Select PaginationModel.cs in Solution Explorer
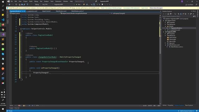 pyautogui.click(x=176, y=28)
